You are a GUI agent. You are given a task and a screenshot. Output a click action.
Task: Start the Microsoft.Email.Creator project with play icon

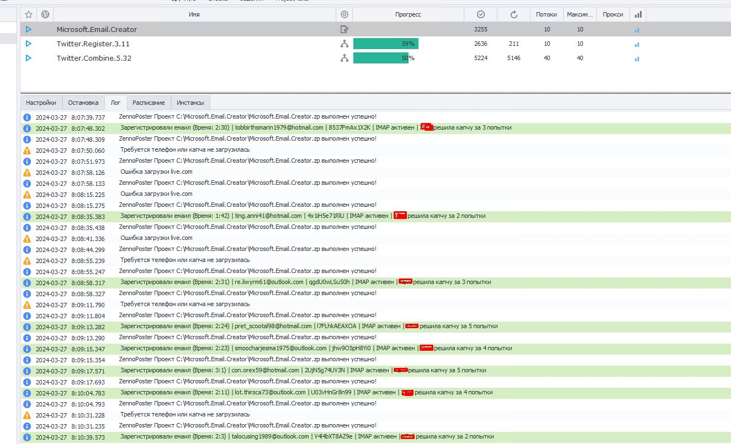29,29
